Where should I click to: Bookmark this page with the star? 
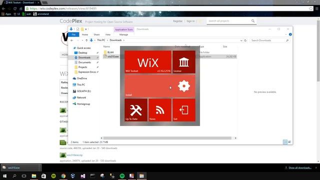point(311,8)
